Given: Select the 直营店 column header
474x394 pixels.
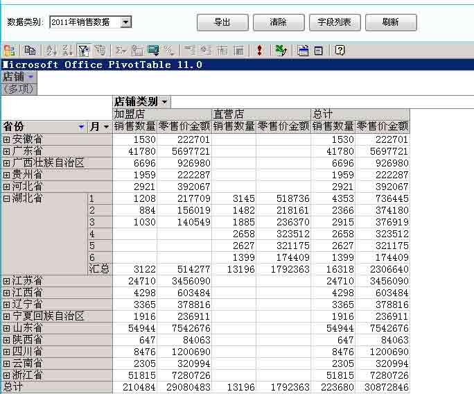Looking at the screenshot, I should (x=261, y=114).
